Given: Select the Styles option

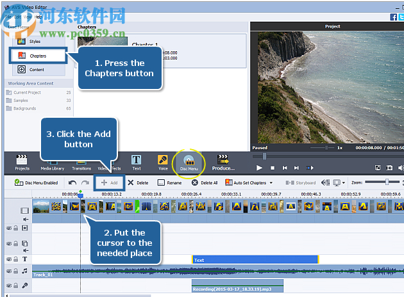Looking at the screenshot, I should coord(38,41).
